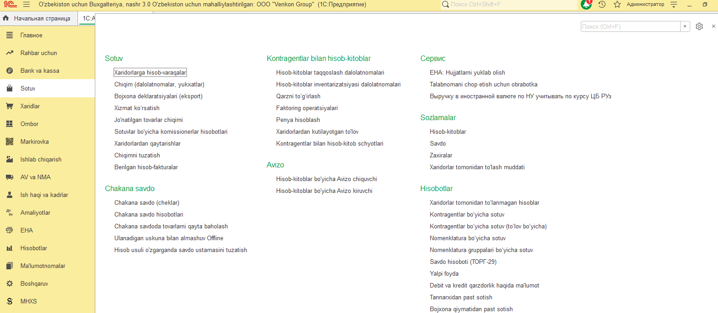
Task: Open Hisob-kitoblar taqqoslash dalolatnomalari
Action: pos(330,72)
